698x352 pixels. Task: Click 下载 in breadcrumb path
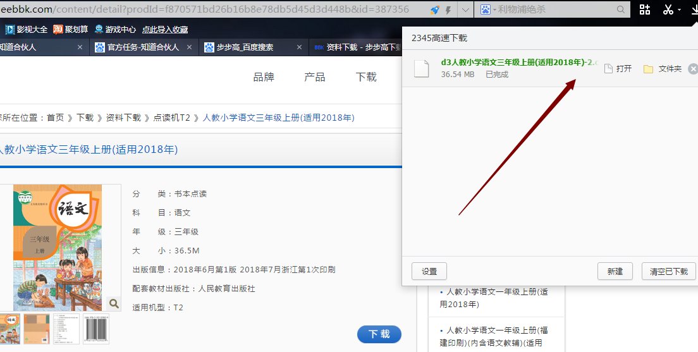click(x=85, y=118)
